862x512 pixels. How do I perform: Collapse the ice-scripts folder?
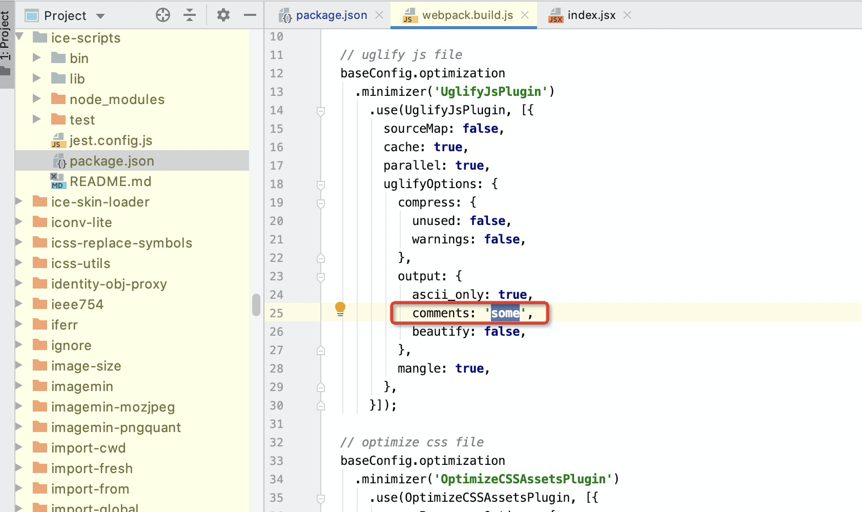20,37
